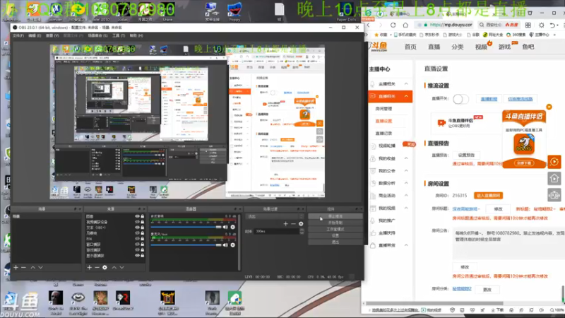Open the 帮助(H) menu in OBS

[136, 36]
